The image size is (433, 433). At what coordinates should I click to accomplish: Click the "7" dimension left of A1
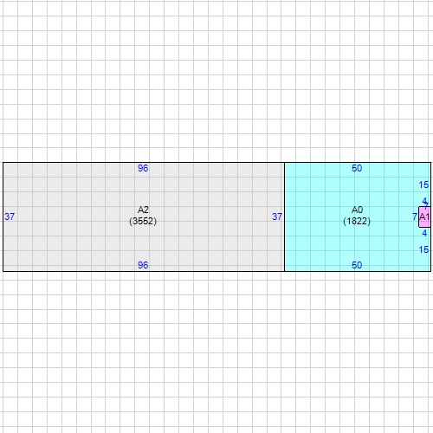pyautogui.click(x=415, y=216)
